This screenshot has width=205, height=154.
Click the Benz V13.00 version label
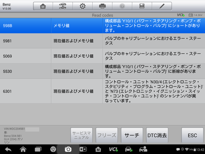click(x=7, y=6)
